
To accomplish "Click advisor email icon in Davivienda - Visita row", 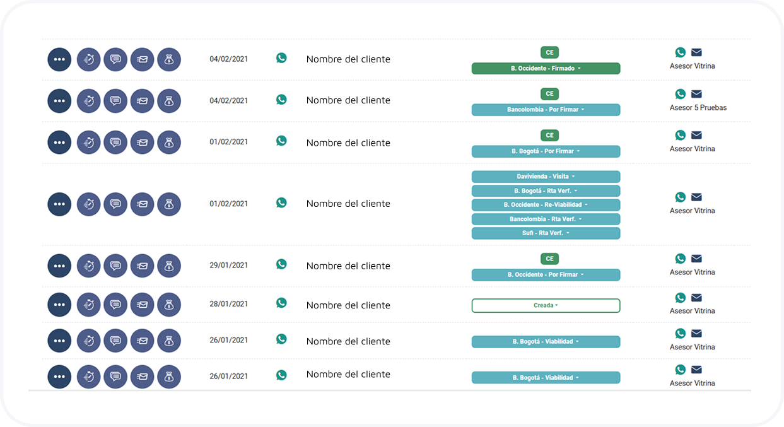I will 696,197.
